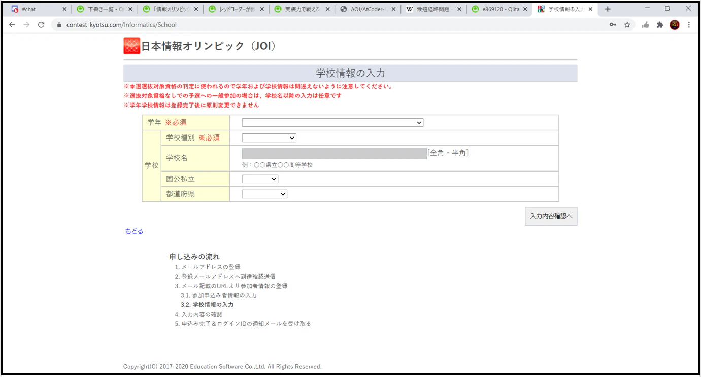This screenshot has width=701, height=377.
Task: Switch to the 下書き一覧 tab
Action: point(104,9)
